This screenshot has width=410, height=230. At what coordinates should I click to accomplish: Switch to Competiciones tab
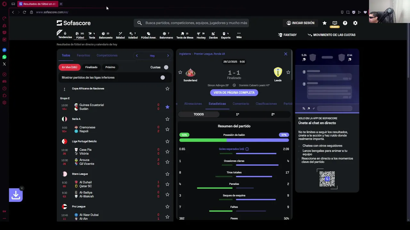pos(107,55)
